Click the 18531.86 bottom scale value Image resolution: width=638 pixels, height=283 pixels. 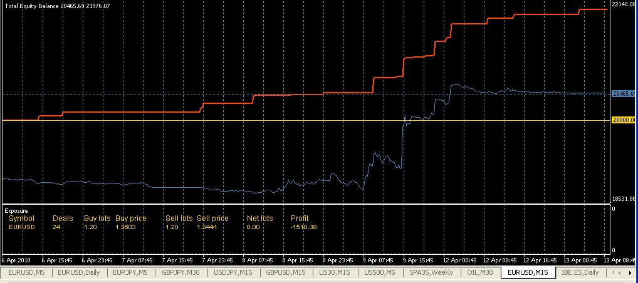[x=624, y=199]
